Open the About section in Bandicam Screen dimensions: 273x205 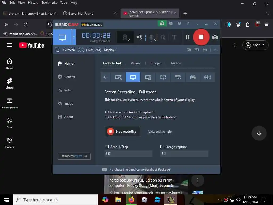coord(65,117)
